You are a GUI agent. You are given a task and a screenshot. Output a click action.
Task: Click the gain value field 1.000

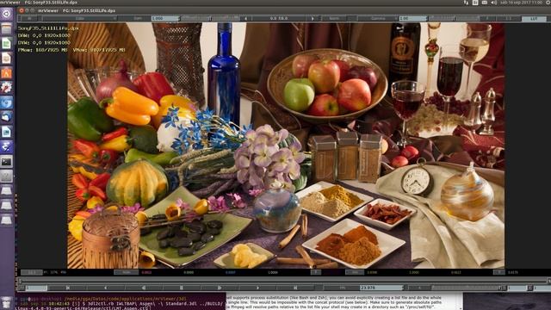tap(164, 18)
